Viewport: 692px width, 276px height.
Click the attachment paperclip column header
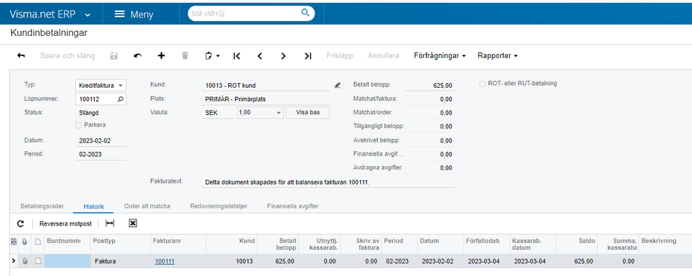click(25, 241)
